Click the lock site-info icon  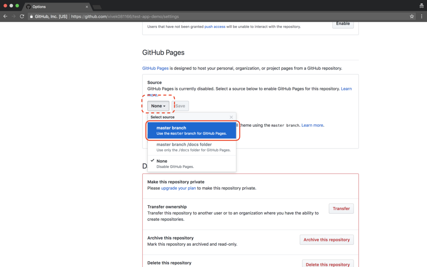(31, 17)
